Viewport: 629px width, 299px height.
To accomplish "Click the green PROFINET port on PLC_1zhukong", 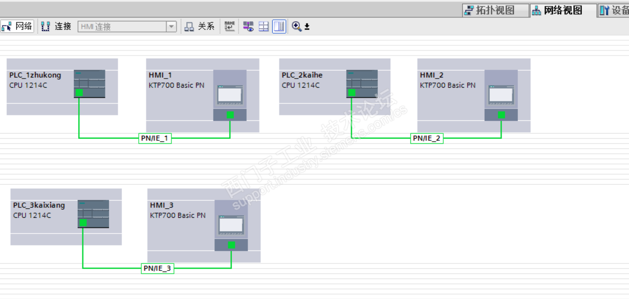I will coord(79,92).
